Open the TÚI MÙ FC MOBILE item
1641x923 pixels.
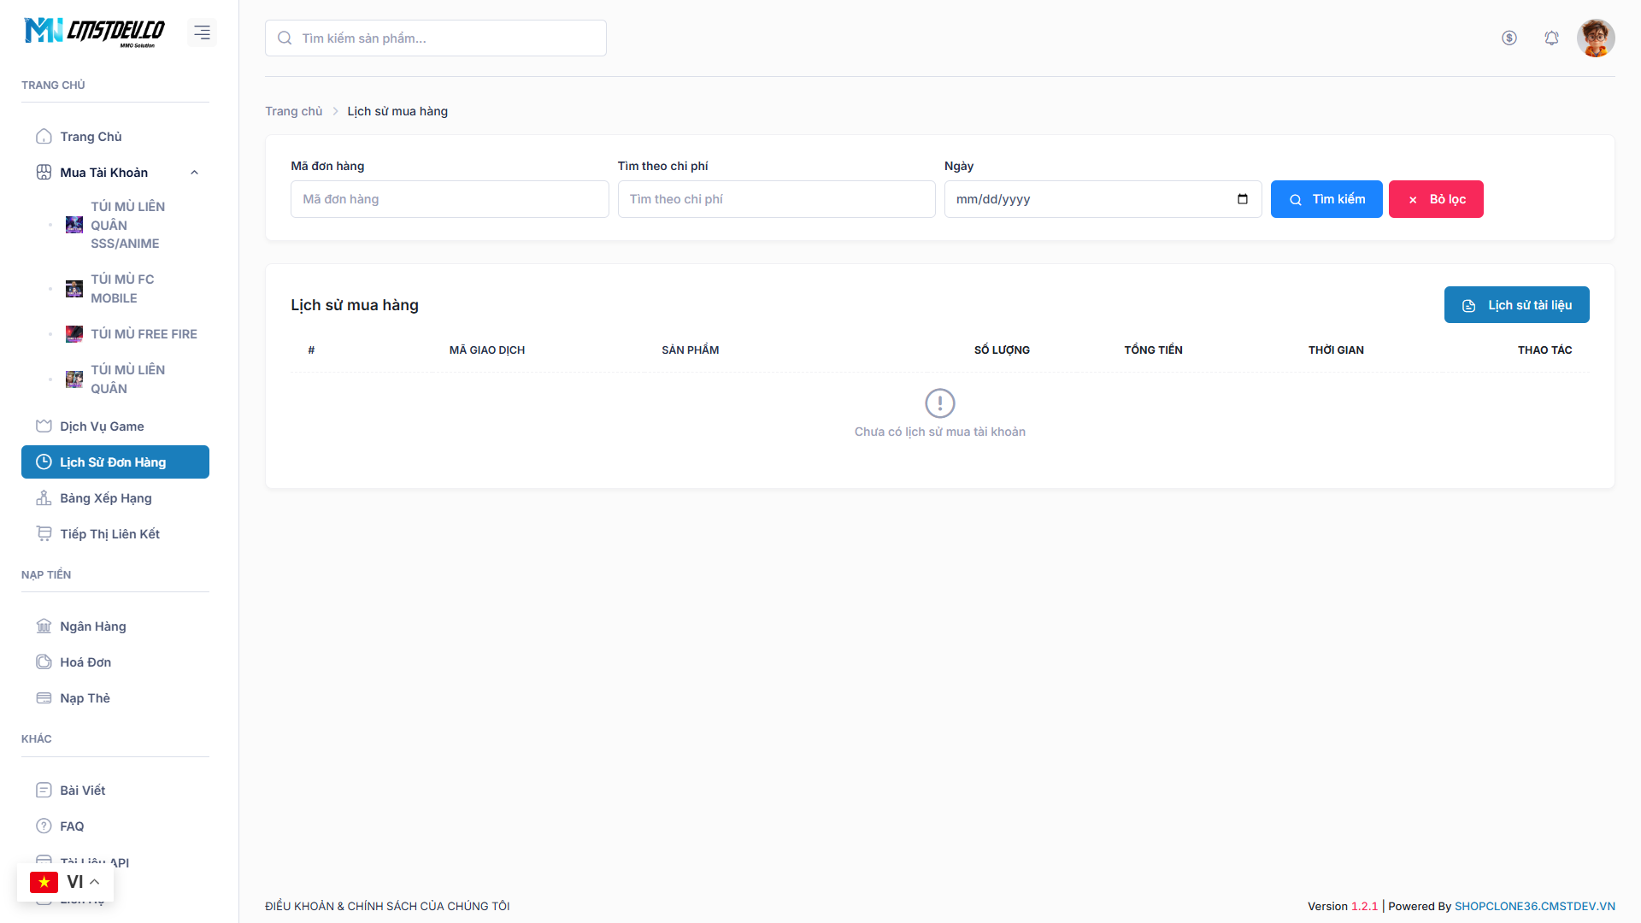pyautogui.click(x=122, y=289)
